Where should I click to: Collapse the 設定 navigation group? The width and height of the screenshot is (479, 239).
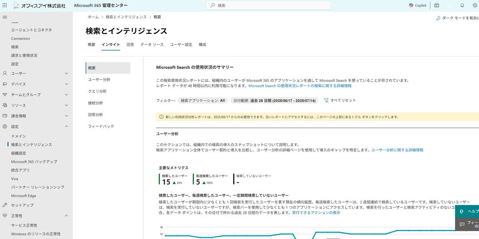pyautogui.click(x=66, y=126)
